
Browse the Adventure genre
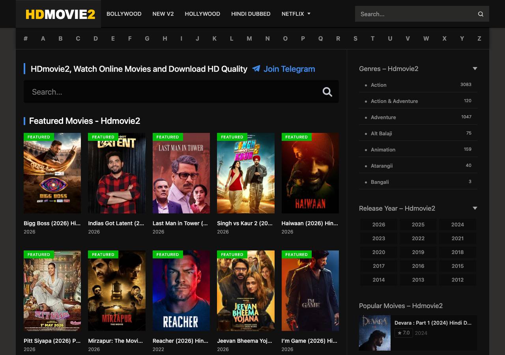(x=383, y=117)
